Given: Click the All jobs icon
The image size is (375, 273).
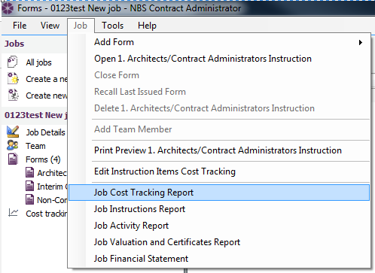Looking at the screenshot, I should (12, 62).
